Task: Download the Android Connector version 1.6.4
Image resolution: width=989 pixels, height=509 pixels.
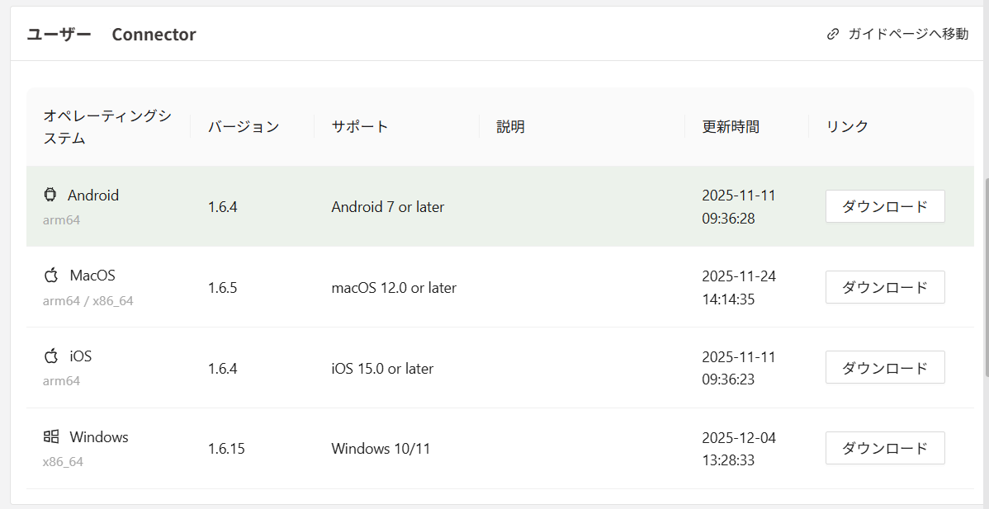Action: coord(885,206)
